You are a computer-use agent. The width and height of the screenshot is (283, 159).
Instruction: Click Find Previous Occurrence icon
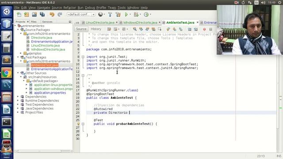[141, 29]
